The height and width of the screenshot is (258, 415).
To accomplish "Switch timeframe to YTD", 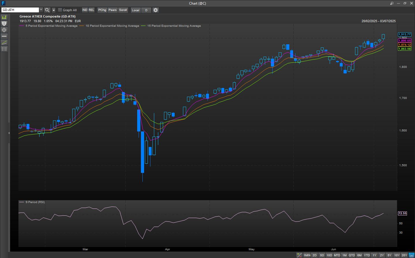I will tap(367, 255).
